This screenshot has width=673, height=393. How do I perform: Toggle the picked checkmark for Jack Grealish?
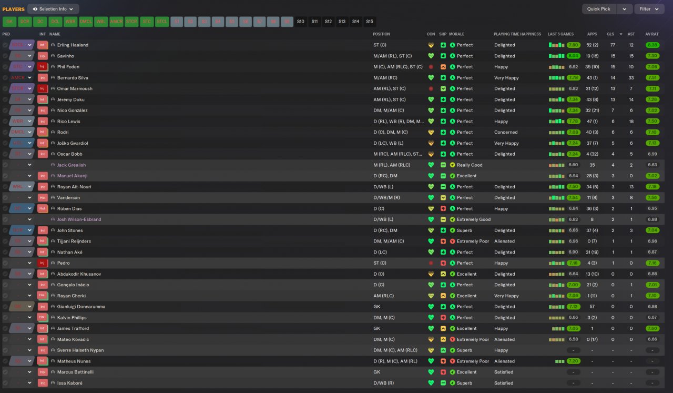point(5,165)
